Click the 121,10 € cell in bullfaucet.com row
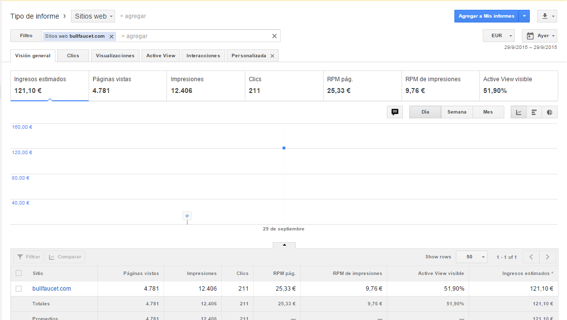 point(542,289)
